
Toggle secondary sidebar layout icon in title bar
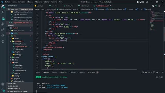(x=143, y=2)
